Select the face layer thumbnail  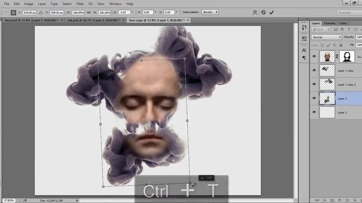pyautogui.click(x=327, y=56)
